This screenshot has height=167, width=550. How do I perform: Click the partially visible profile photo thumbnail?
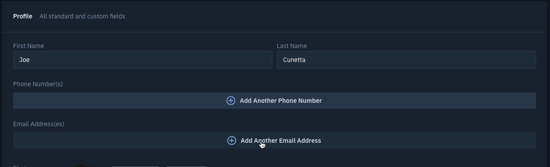(81, 166)
